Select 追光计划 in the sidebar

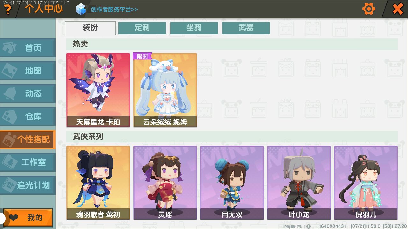point(28,185)
